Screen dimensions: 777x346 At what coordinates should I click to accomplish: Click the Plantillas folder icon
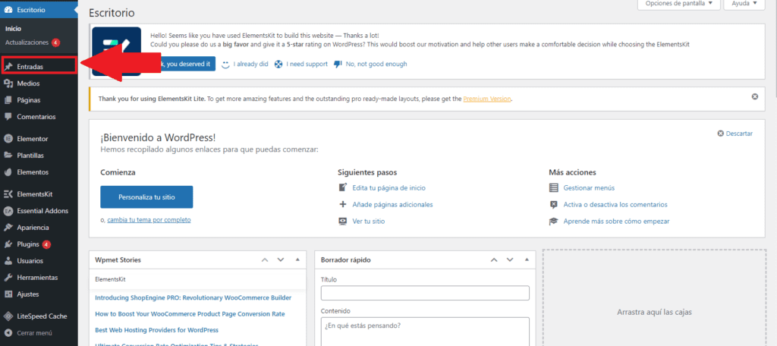(x=8, y=155)
